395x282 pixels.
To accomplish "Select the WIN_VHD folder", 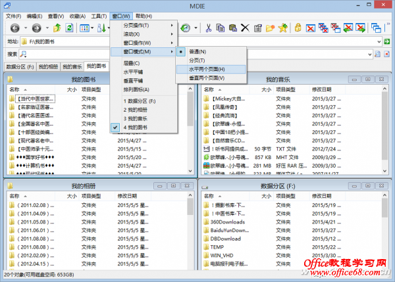I will 222,256.
